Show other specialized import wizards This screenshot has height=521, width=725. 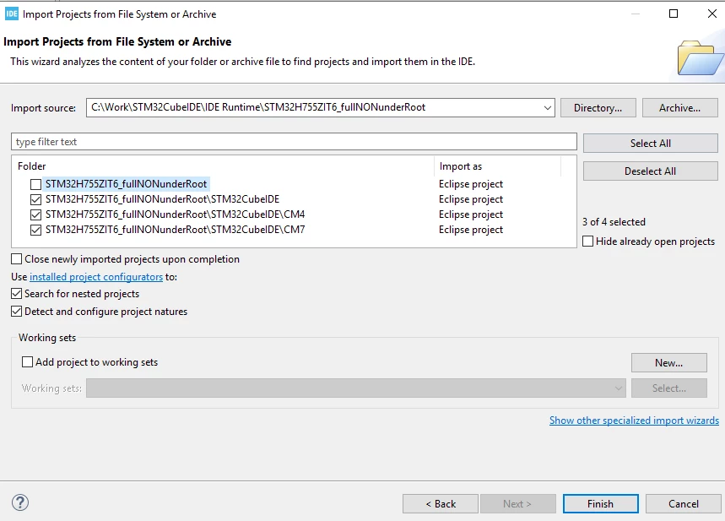point(634,421)
